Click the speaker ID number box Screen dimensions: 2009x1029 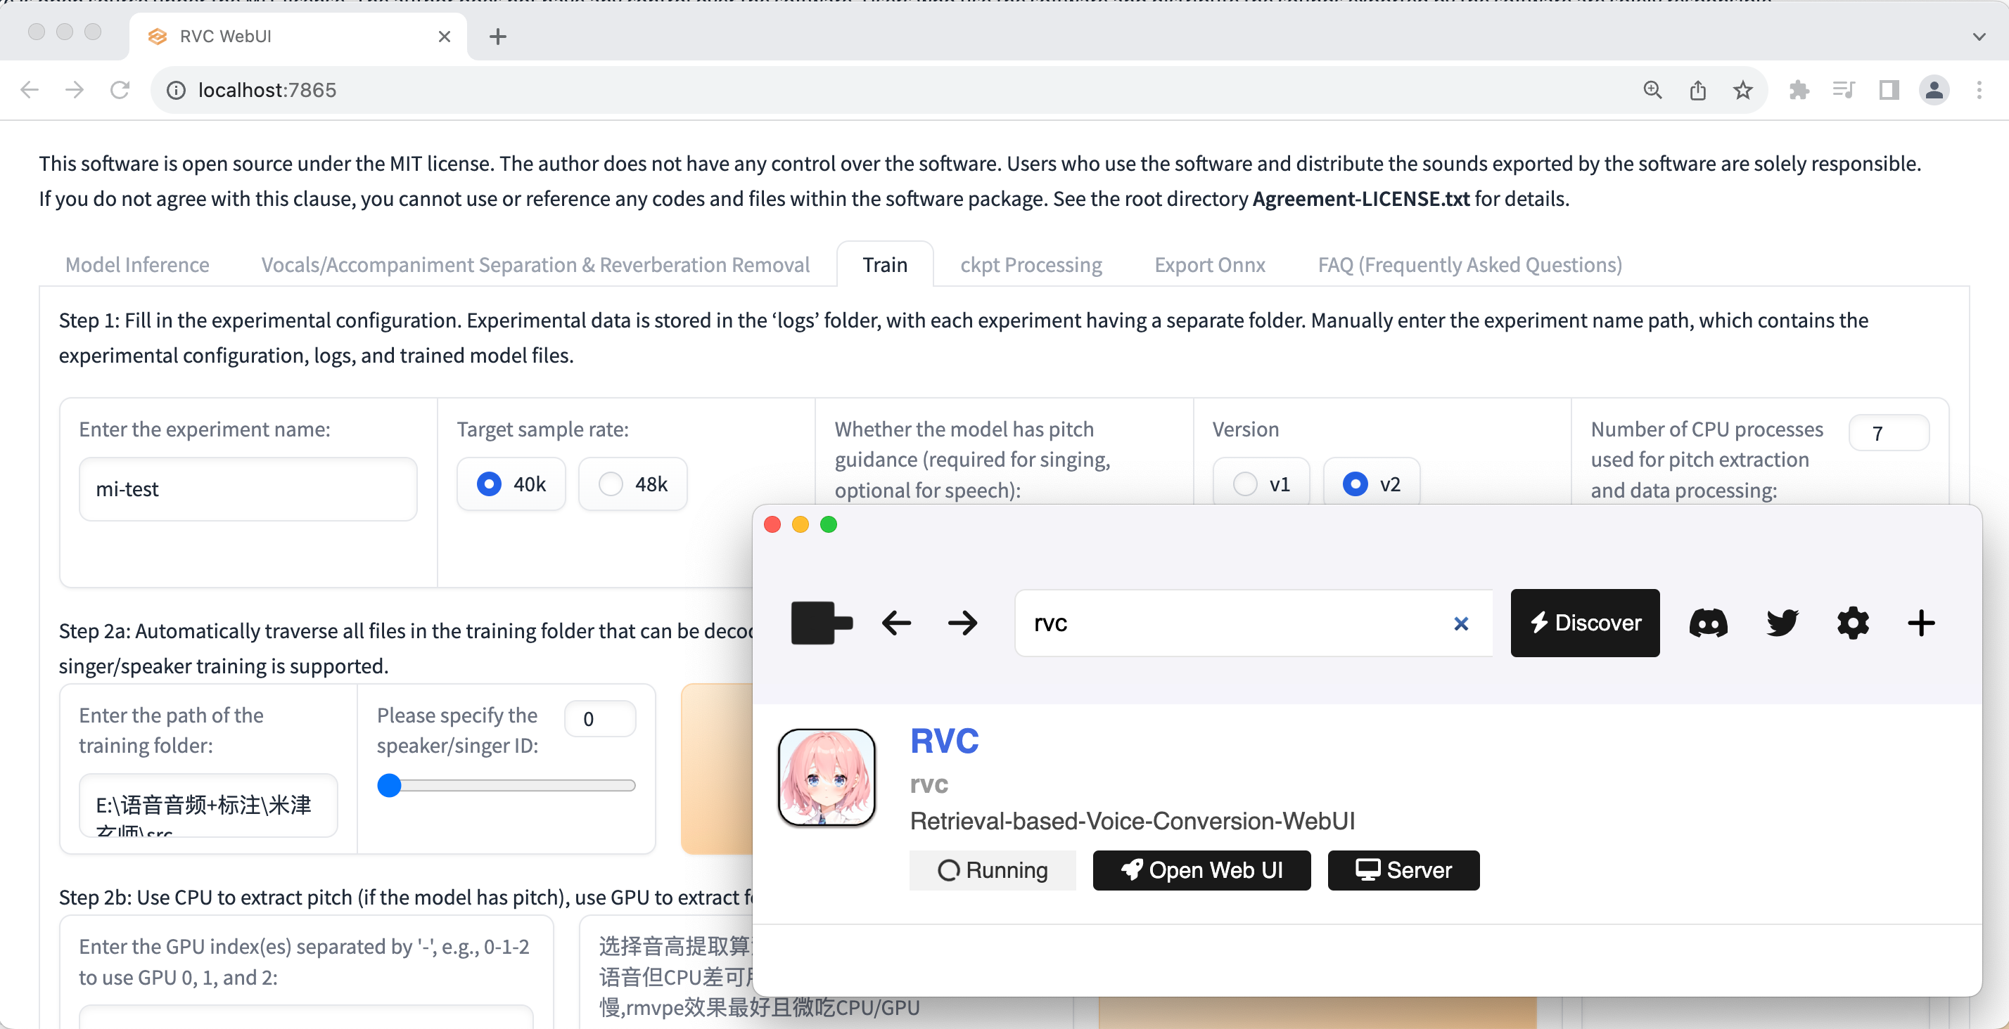tap(600, 719)
